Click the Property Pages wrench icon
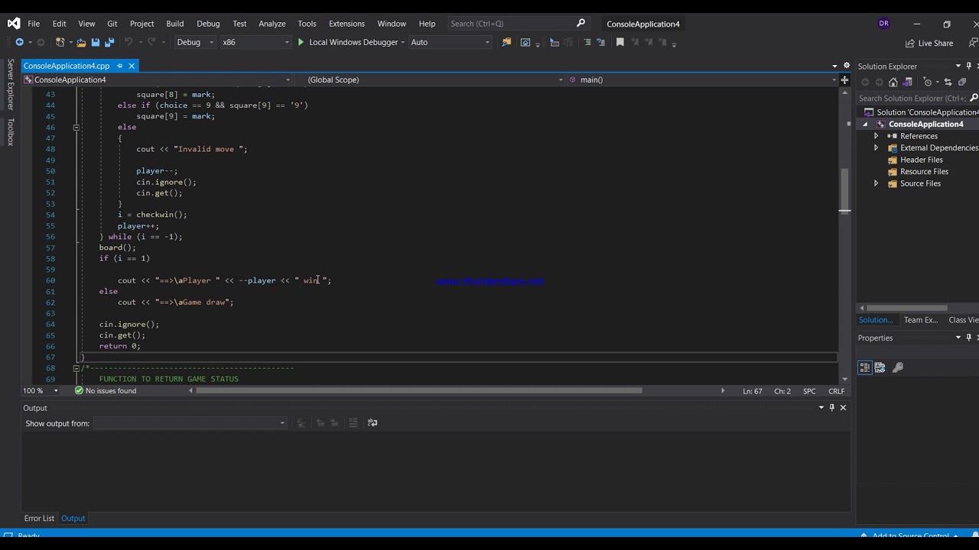 [898, 367]
